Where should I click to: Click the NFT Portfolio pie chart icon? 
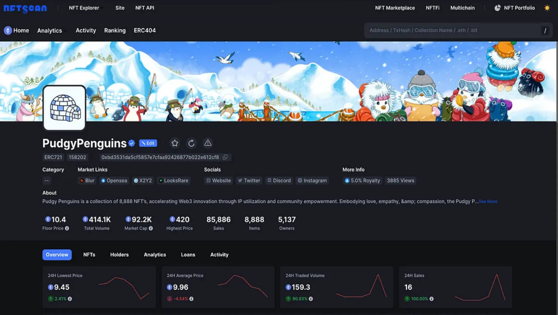498,8
